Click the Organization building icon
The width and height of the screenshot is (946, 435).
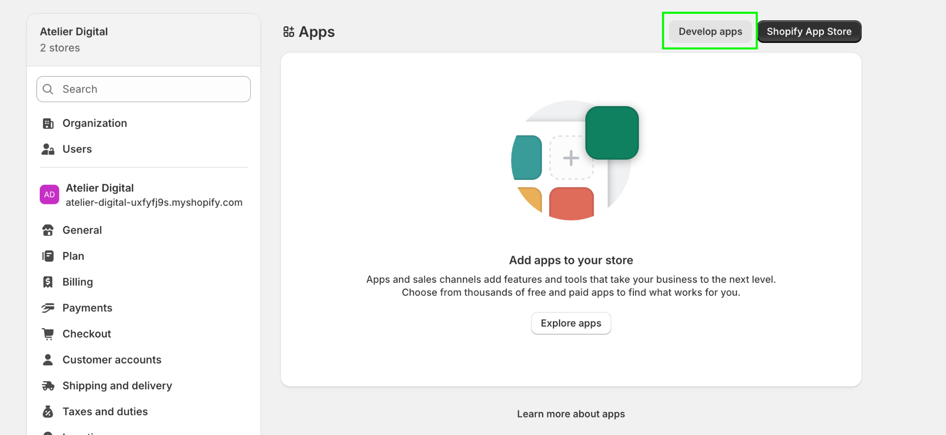(48, 123)
